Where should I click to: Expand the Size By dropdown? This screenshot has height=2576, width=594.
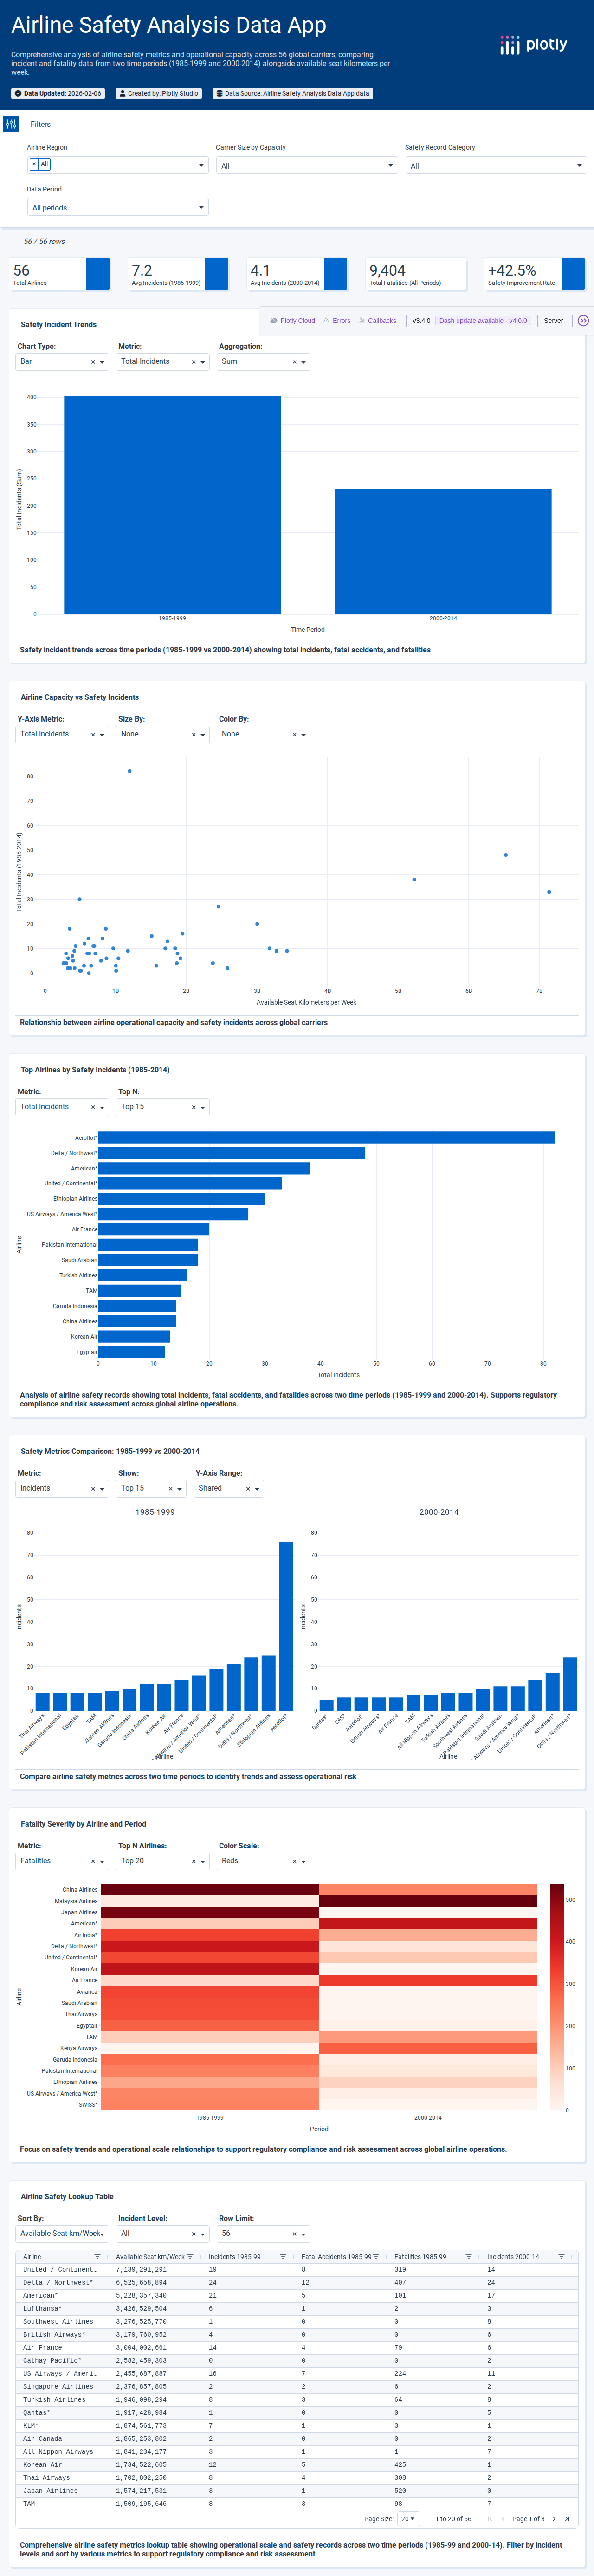click(204, 735)
